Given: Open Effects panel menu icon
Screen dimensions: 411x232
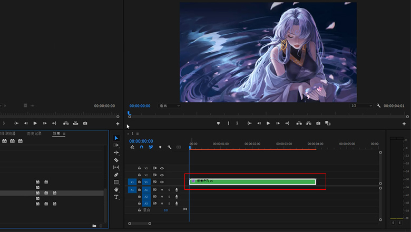Looking at the screenshot, I should 64,134.
